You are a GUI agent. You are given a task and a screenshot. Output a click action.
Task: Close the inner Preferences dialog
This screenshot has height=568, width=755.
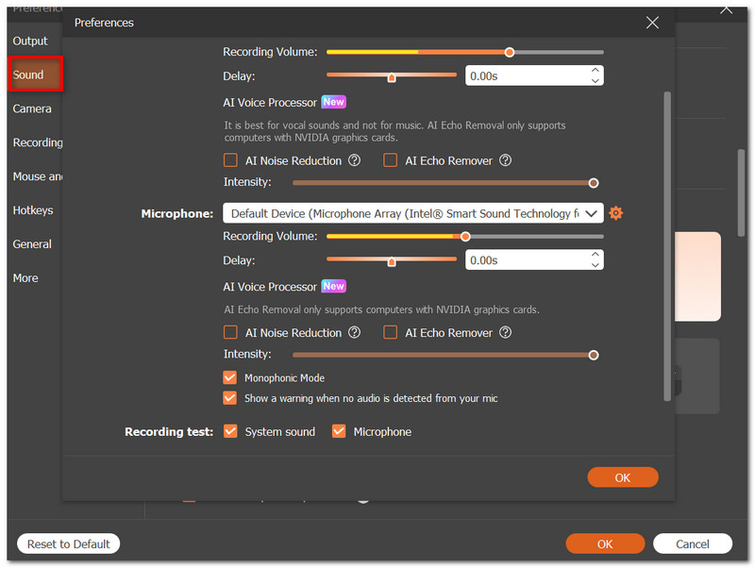coord(652,22)
